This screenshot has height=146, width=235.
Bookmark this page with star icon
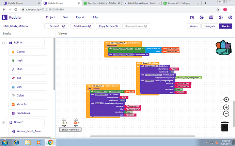(218, 9)
